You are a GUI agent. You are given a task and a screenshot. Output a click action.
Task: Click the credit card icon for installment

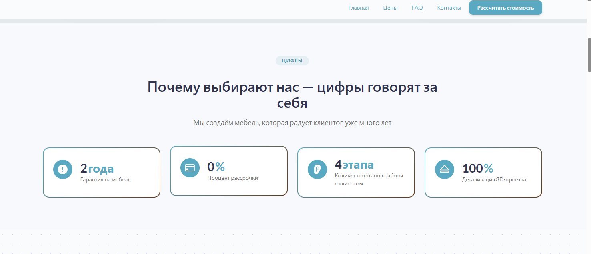tap(190, 168)
